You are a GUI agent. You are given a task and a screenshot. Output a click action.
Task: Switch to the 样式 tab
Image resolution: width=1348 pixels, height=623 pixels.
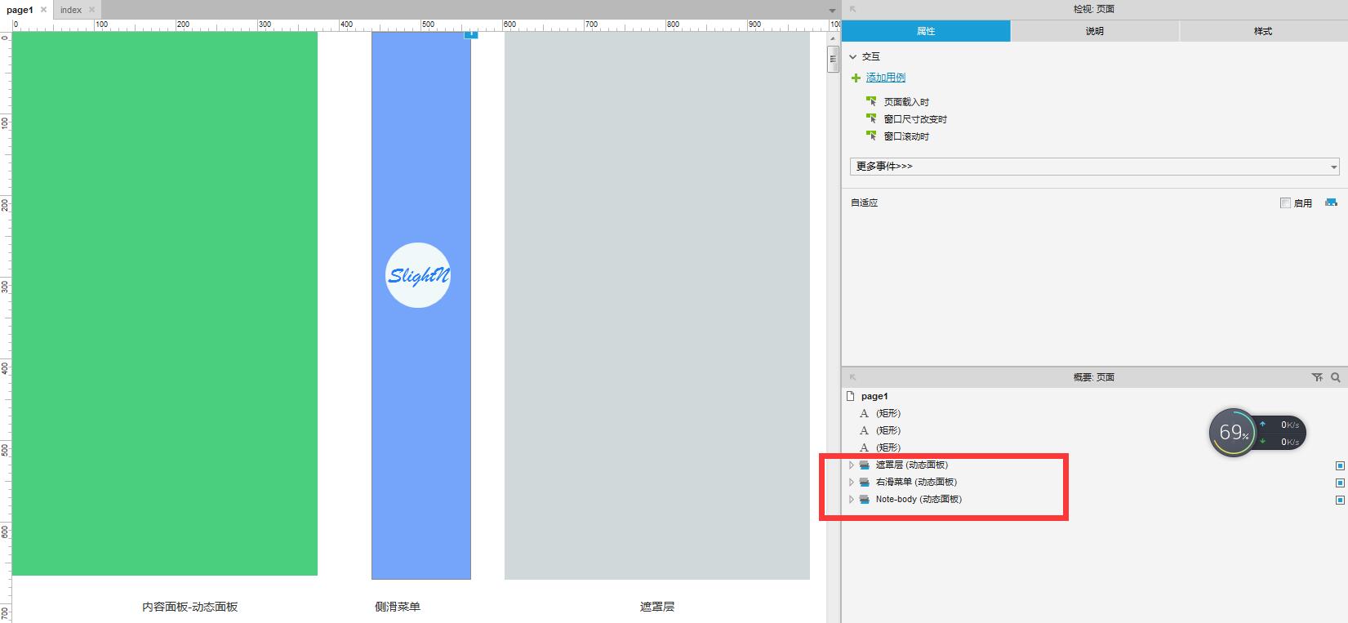pos(1263,31)
